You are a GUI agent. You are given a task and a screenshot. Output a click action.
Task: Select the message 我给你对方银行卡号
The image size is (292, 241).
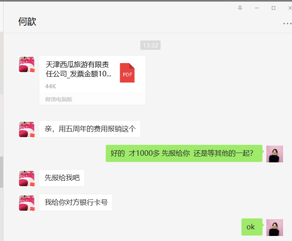(76, 202)
